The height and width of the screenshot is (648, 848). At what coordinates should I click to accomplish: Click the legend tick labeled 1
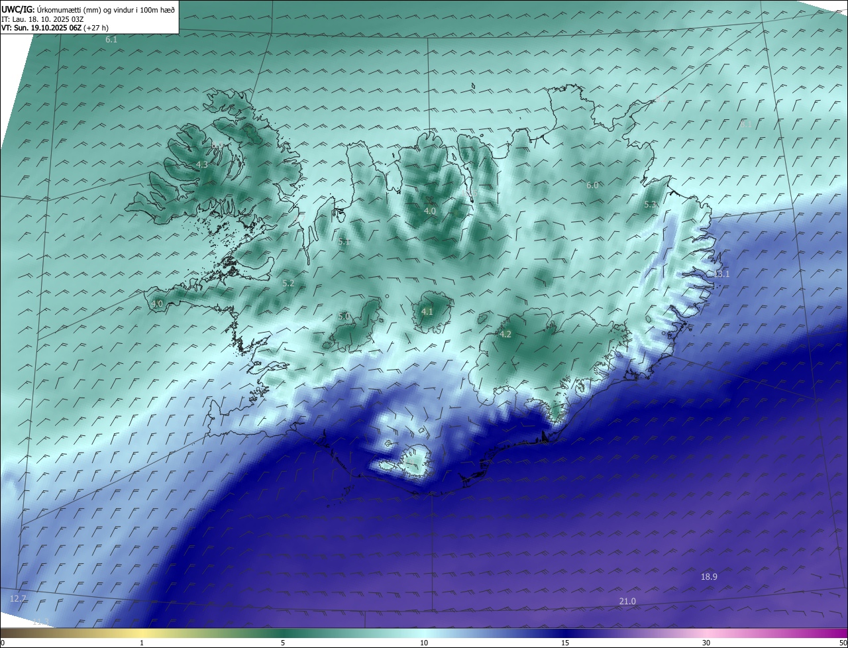tap(142, 643)
